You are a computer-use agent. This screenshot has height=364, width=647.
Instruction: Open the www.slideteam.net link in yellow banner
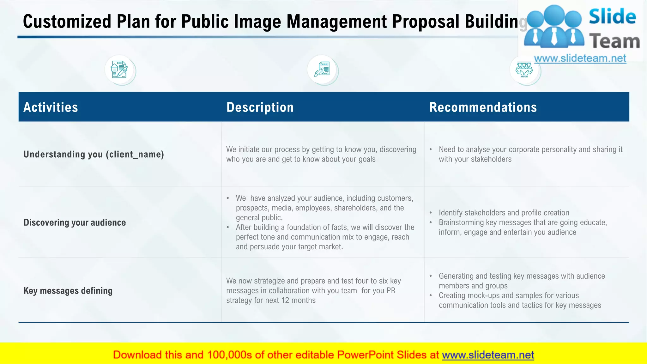point(488,355)
